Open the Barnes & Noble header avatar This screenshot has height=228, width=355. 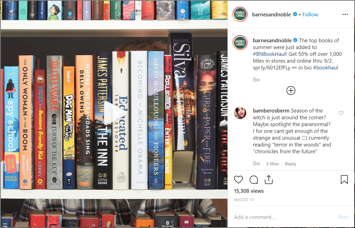240,14
